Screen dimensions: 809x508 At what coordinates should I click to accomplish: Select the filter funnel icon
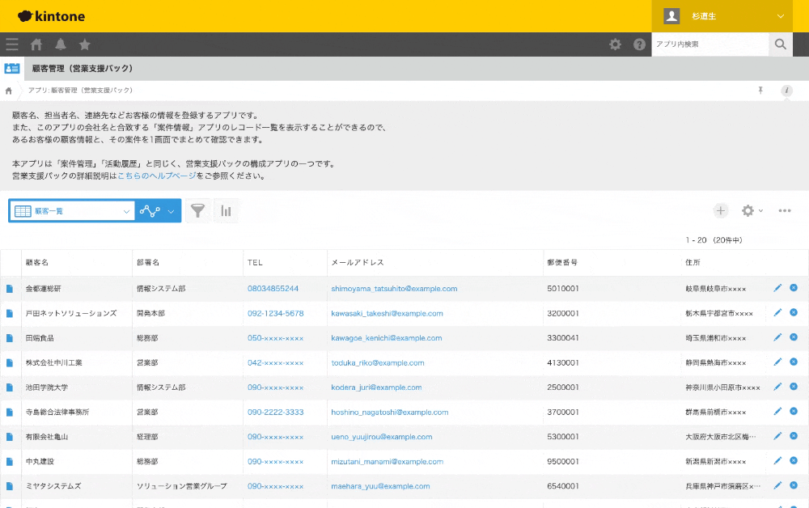[x=197, y=210]
